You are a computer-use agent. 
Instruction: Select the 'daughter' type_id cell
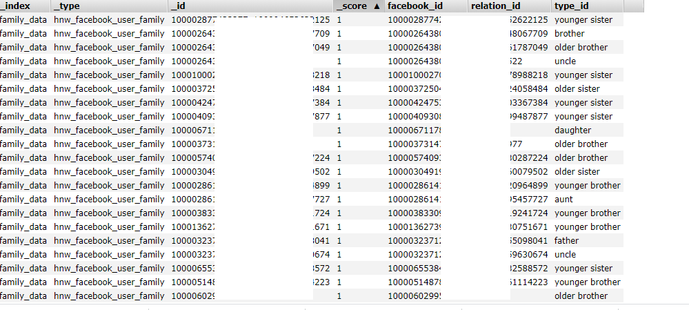pyautogui.click(x=574, y=130)
